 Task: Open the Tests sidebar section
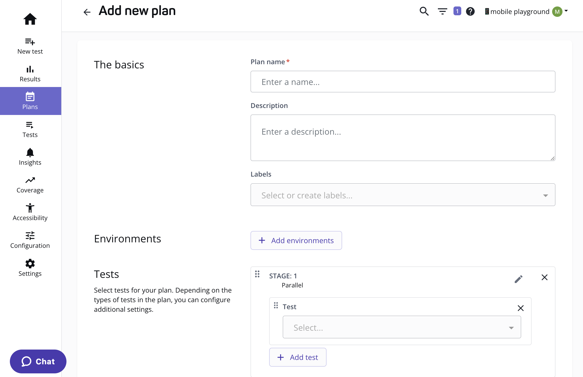click(x=30, y=129)
